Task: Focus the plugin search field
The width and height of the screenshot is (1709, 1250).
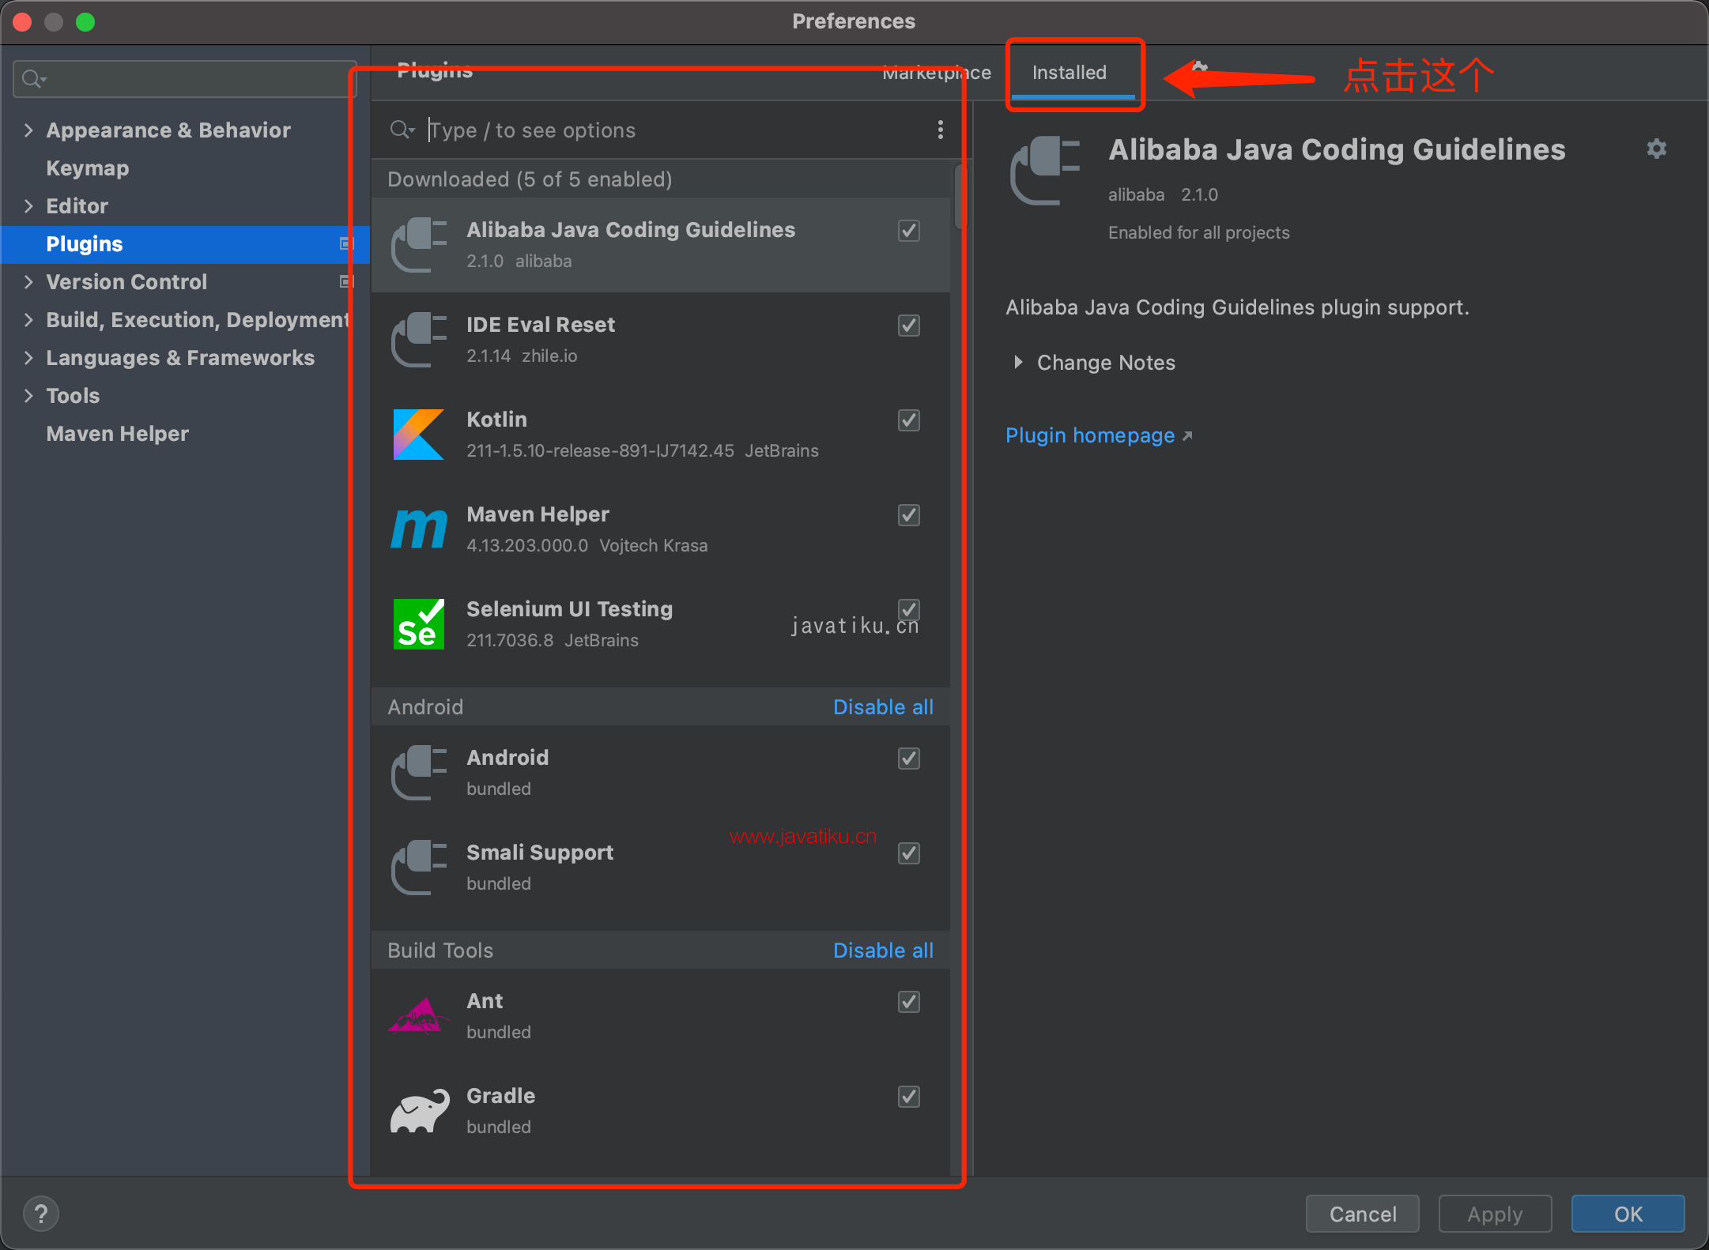Action: (x=672, y=130)
